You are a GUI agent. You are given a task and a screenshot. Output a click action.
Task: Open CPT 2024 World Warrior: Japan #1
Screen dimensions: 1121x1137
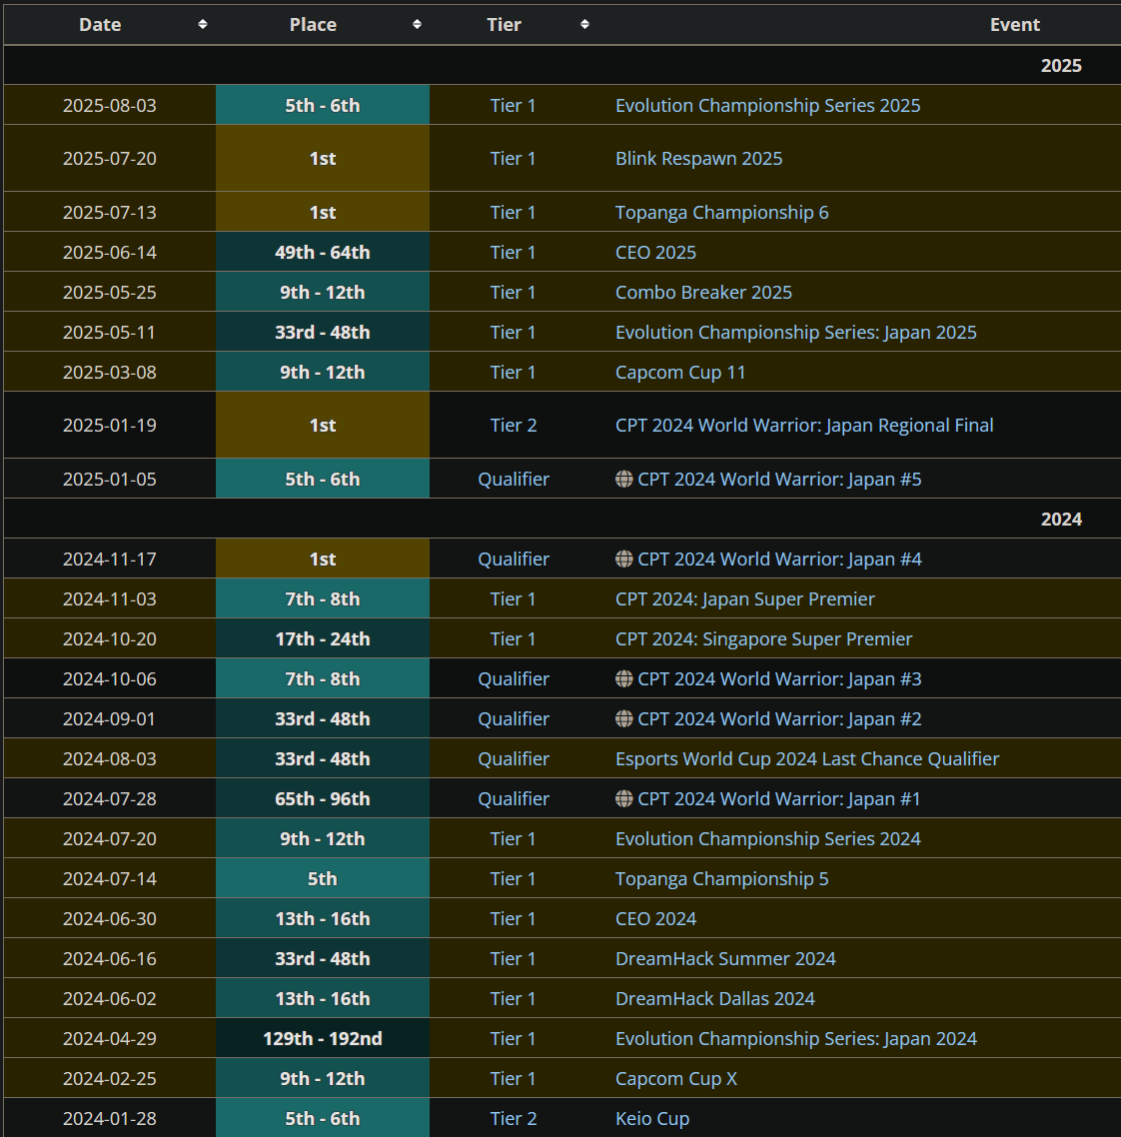tap(778, 798)
